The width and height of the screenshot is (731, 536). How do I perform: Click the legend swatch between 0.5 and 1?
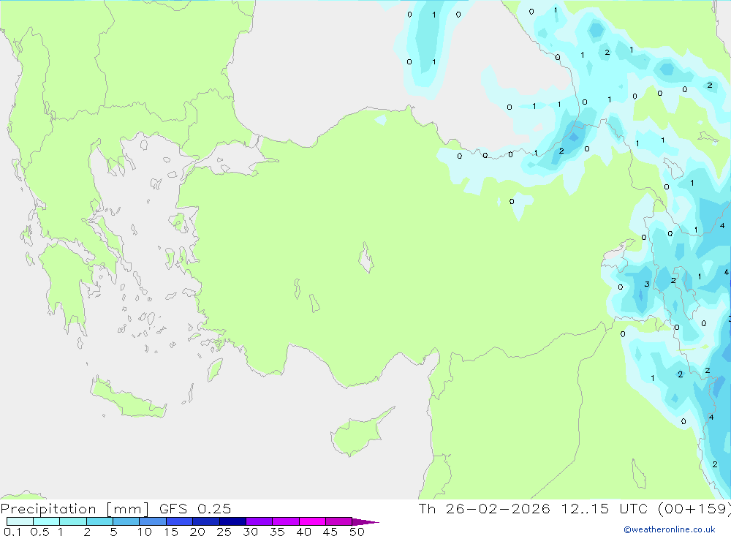47,521
